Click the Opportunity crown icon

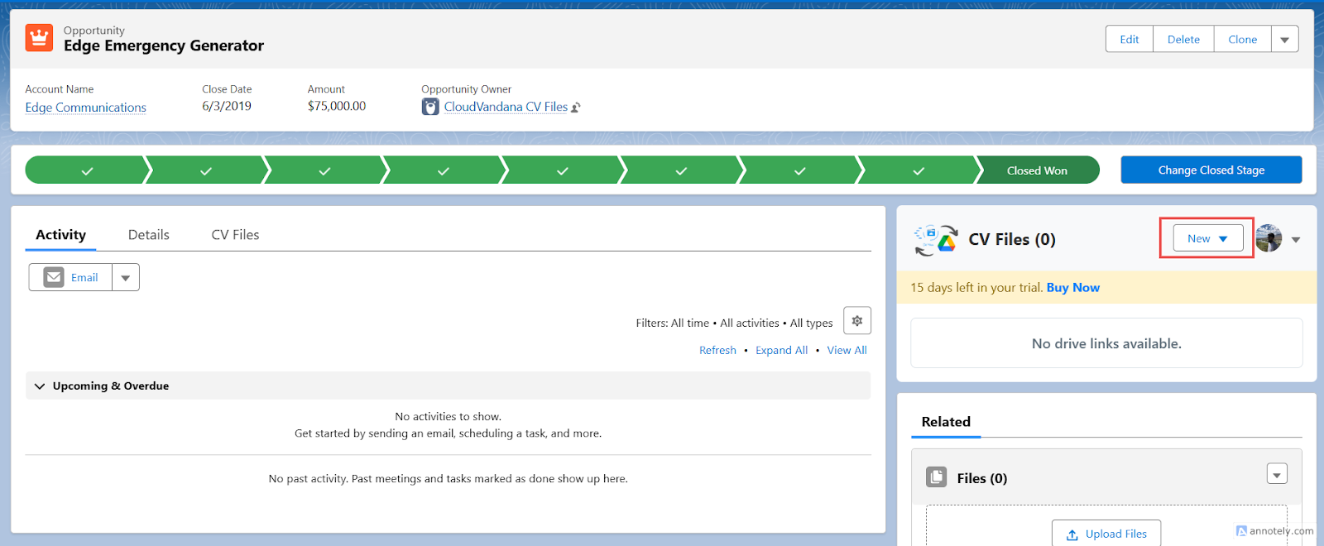click(39, 38)
